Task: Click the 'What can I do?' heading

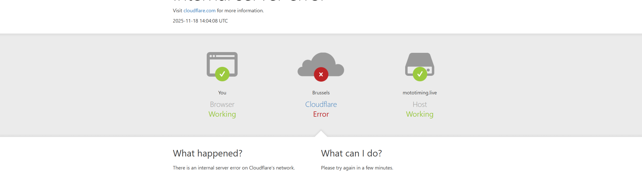Action: [x=351, y=153]
